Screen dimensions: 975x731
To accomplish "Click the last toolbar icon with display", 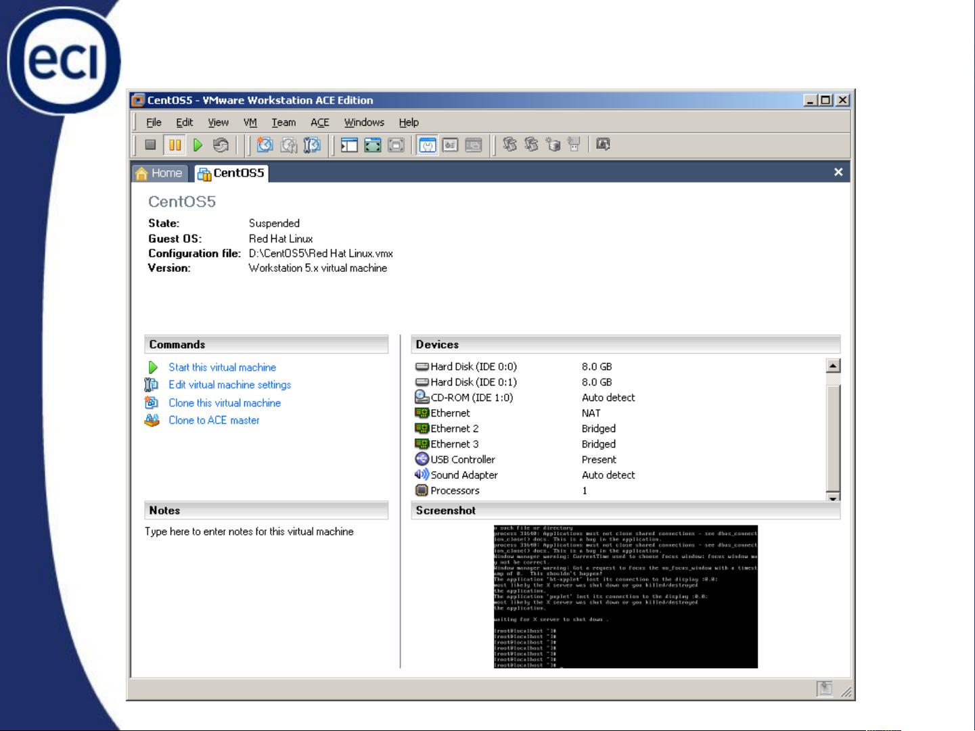I will pyautogui.click(x=604, y=145).
